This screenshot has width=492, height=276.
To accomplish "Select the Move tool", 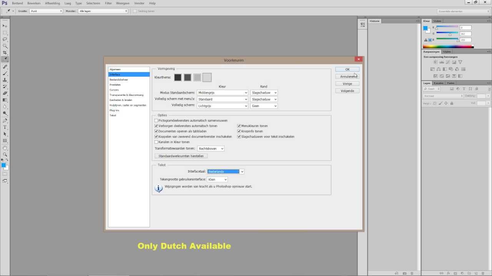I will click(5, 26).
